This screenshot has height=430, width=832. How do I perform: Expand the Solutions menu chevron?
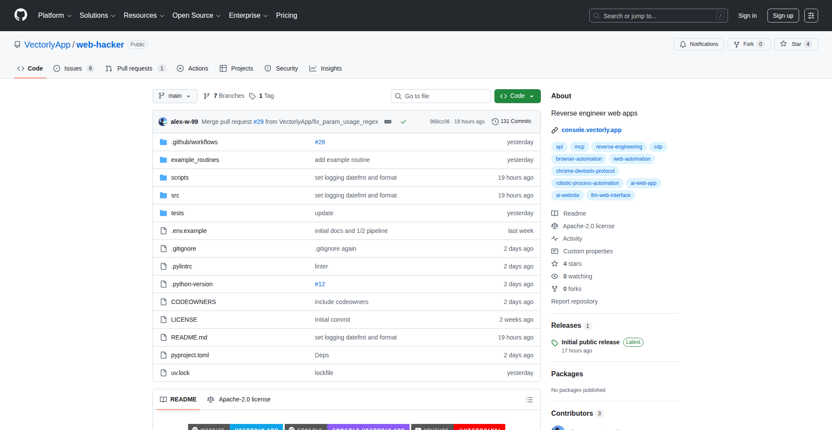114,16
